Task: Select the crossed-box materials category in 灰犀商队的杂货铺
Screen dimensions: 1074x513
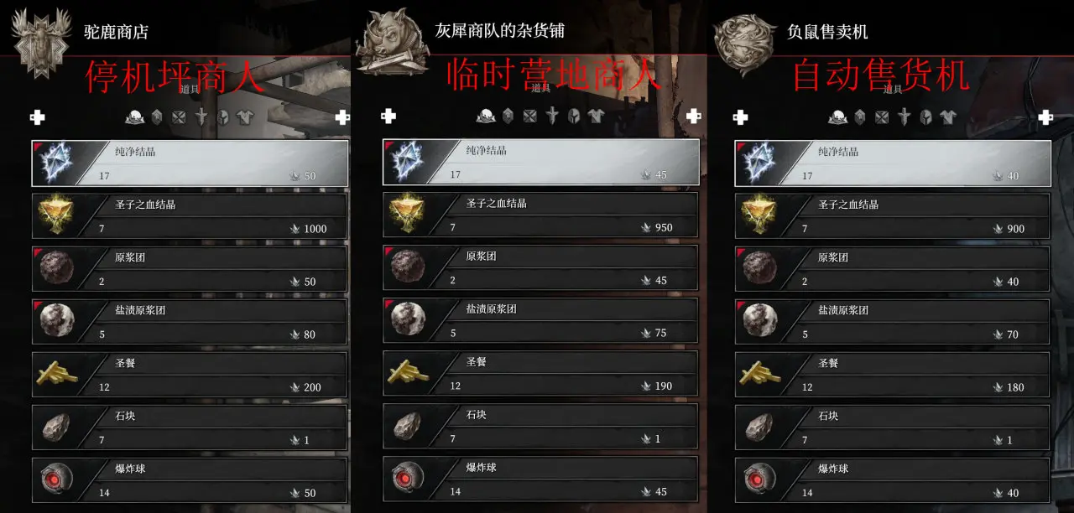Action: (x=529, y=116)
